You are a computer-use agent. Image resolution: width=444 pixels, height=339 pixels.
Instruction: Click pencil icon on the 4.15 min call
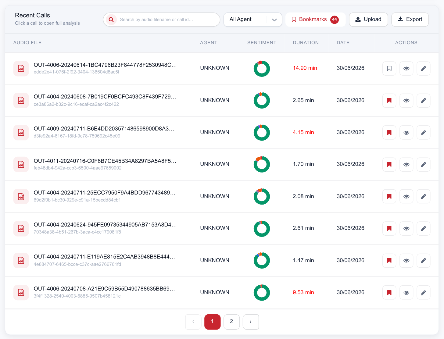424,133
